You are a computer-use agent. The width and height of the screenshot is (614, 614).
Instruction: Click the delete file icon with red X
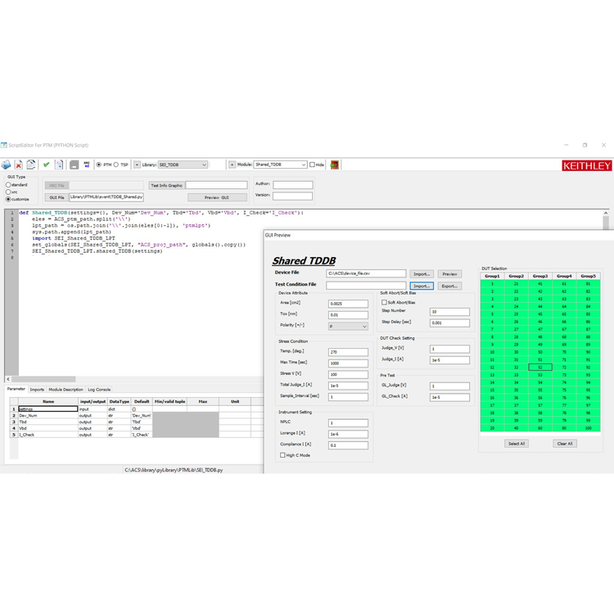click(x=18, y=165)
